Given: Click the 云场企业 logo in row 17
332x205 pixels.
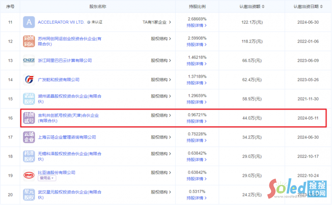Looking at the screenshot, I should [29, 137].
